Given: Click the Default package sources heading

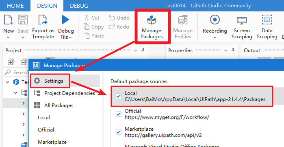Looking at the screenshot, I should pyautogui.click(x=139, y=81).
